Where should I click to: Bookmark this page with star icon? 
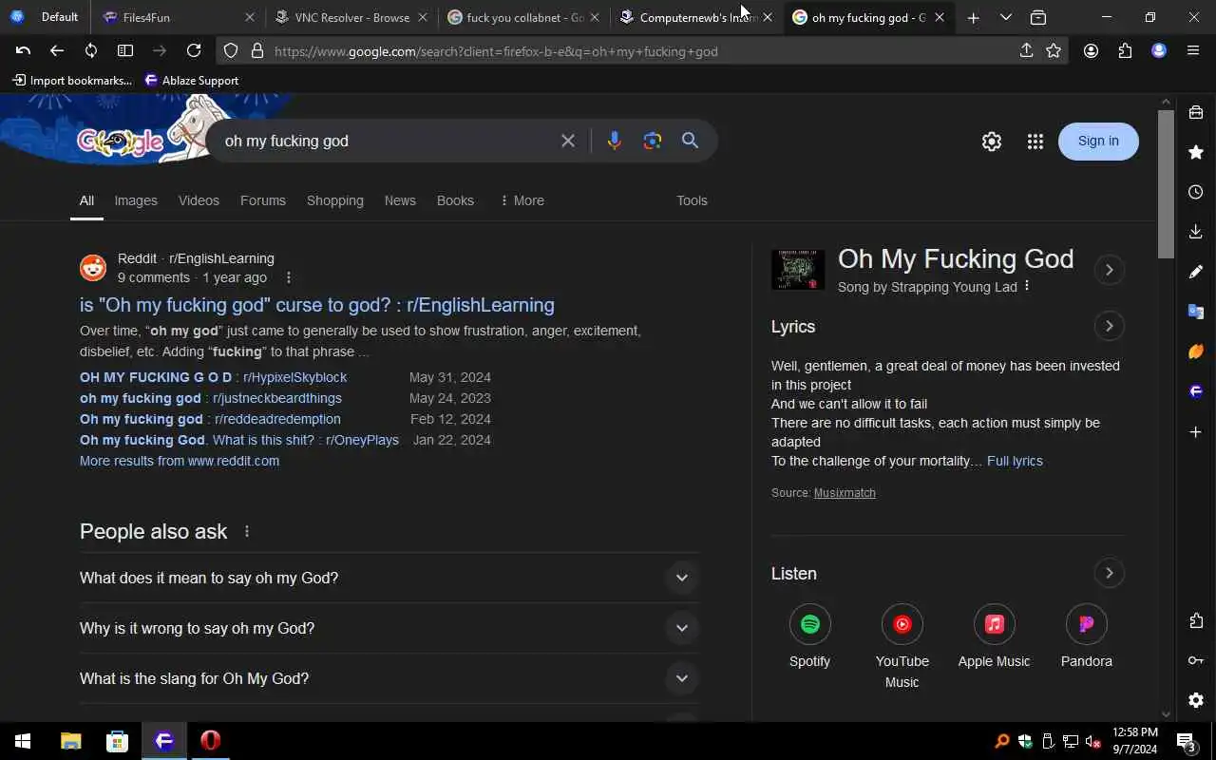click(1054, 51)
